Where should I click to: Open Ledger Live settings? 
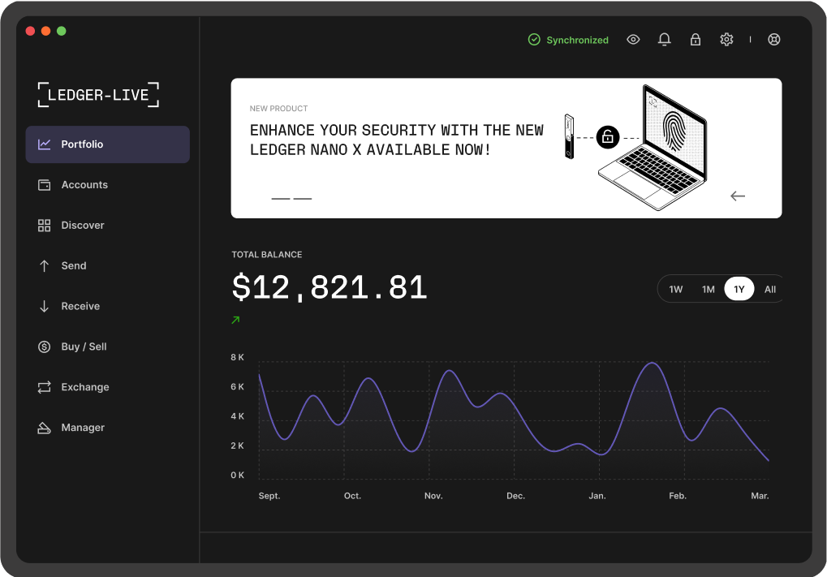726,39
